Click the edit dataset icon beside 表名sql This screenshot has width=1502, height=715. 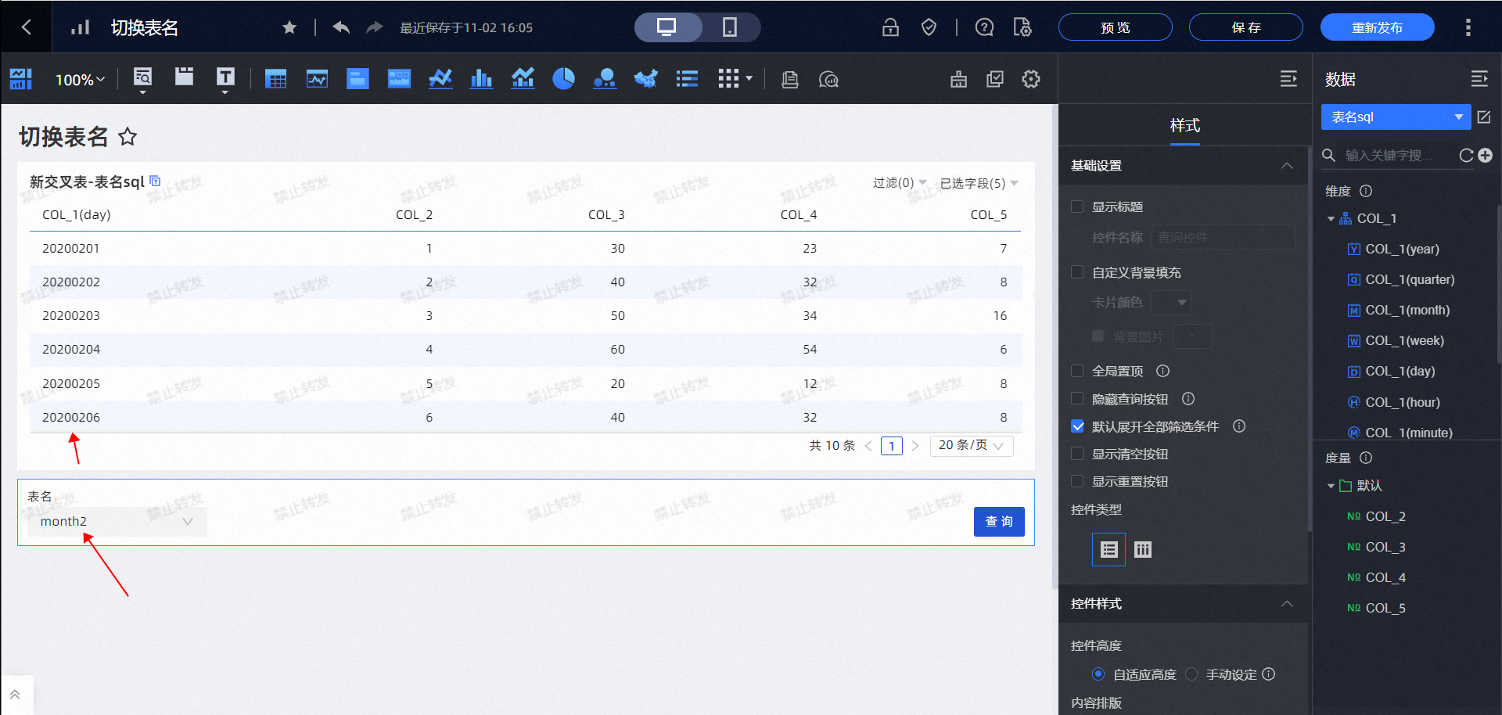(1484, 117)
